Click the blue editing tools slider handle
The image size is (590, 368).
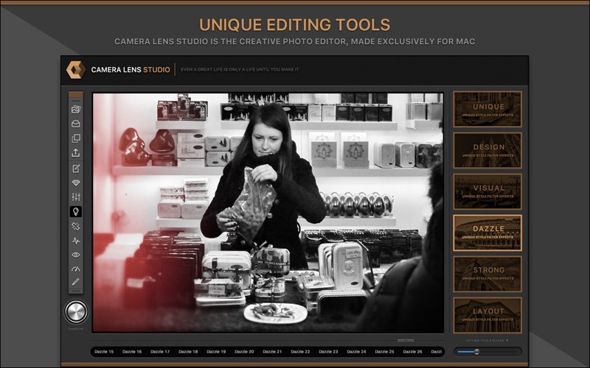476,352
